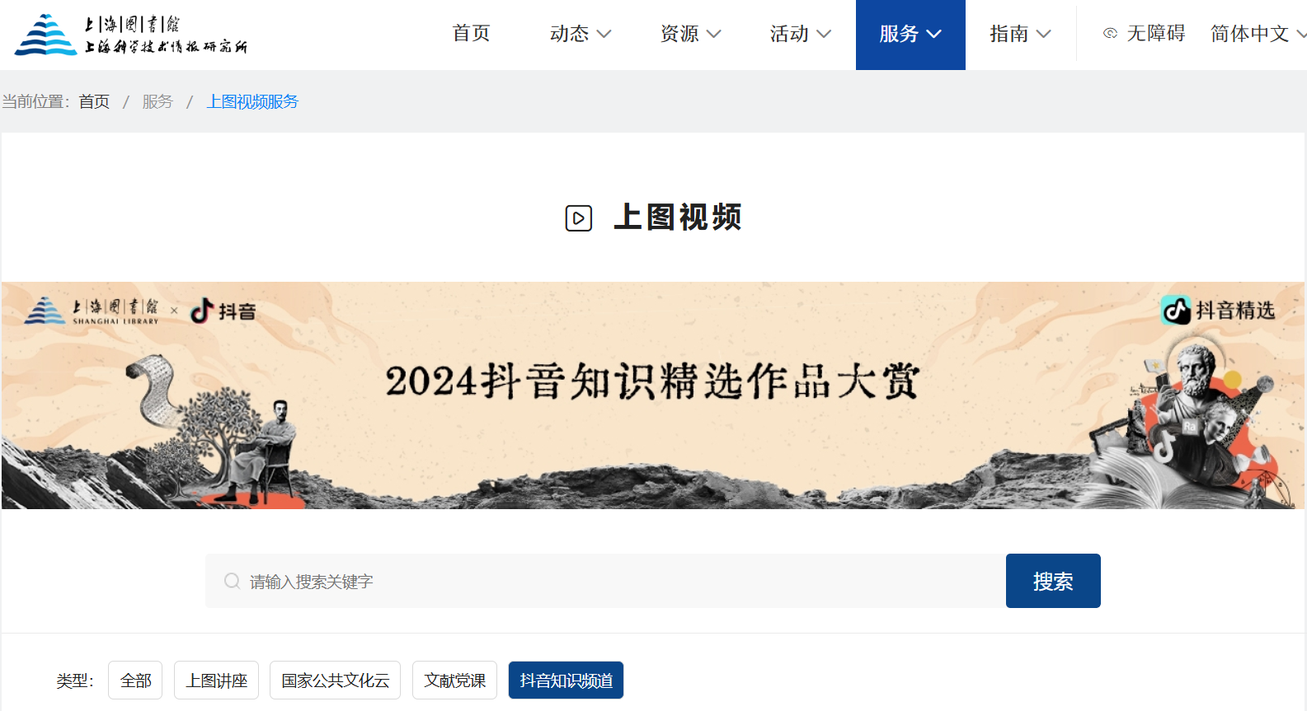Screen dimensions: 1307x711
Task: Focus the 请输入搜索关键字 search field
Action: tap(605, 581)
